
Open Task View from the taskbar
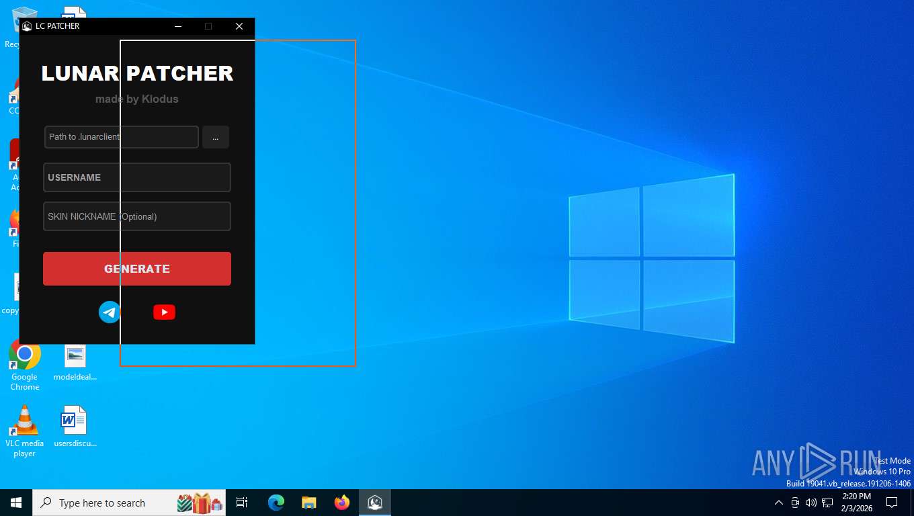tap(242, 503)
